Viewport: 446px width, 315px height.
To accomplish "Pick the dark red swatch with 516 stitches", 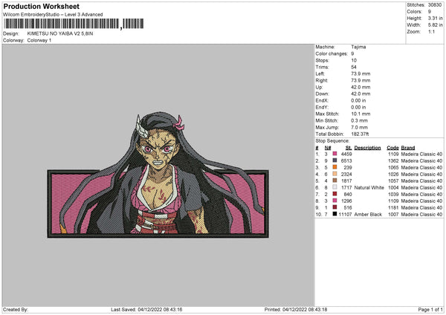I will 334,207.
